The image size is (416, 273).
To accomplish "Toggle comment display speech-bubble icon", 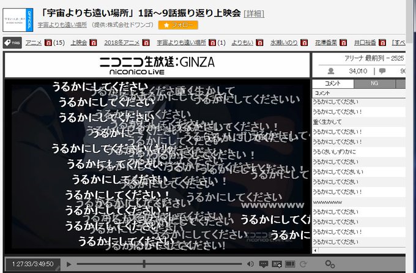I will 264,264.
